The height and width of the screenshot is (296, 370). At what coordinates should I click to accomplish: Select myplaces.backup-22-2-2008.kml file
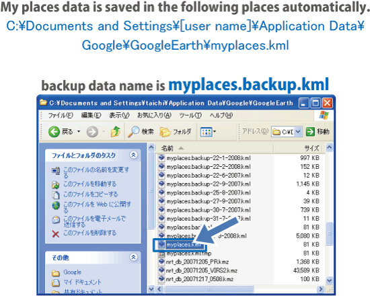209,167
